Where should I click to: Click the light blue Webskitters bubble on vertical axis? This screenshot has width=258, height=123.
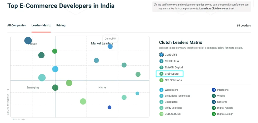(55, 69)
